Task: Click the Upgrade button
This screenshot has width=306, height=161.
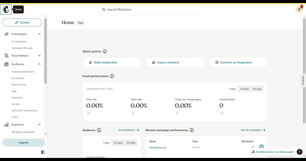Action: point(24,143)
